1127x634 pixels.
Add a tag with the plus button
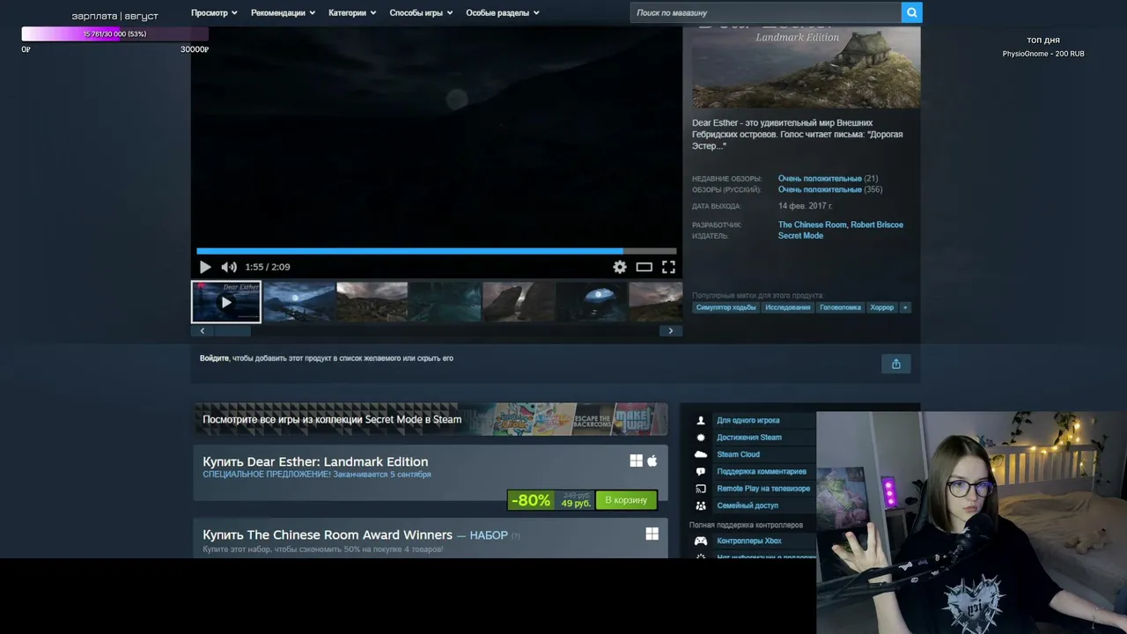click(x=905, y=307)
